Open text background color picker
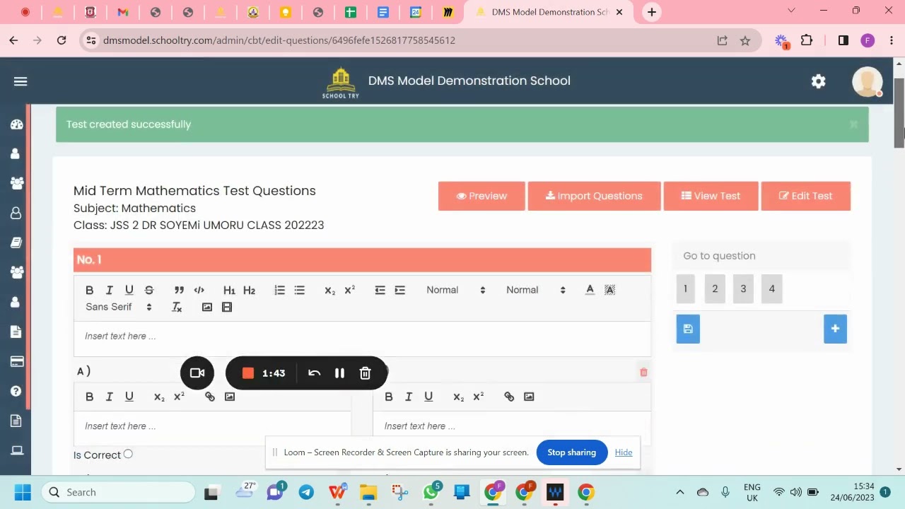 pos(609,290)
